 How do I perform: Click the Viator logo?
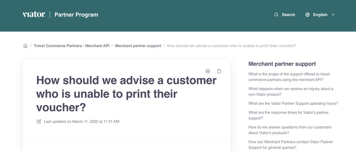point(34,15)
